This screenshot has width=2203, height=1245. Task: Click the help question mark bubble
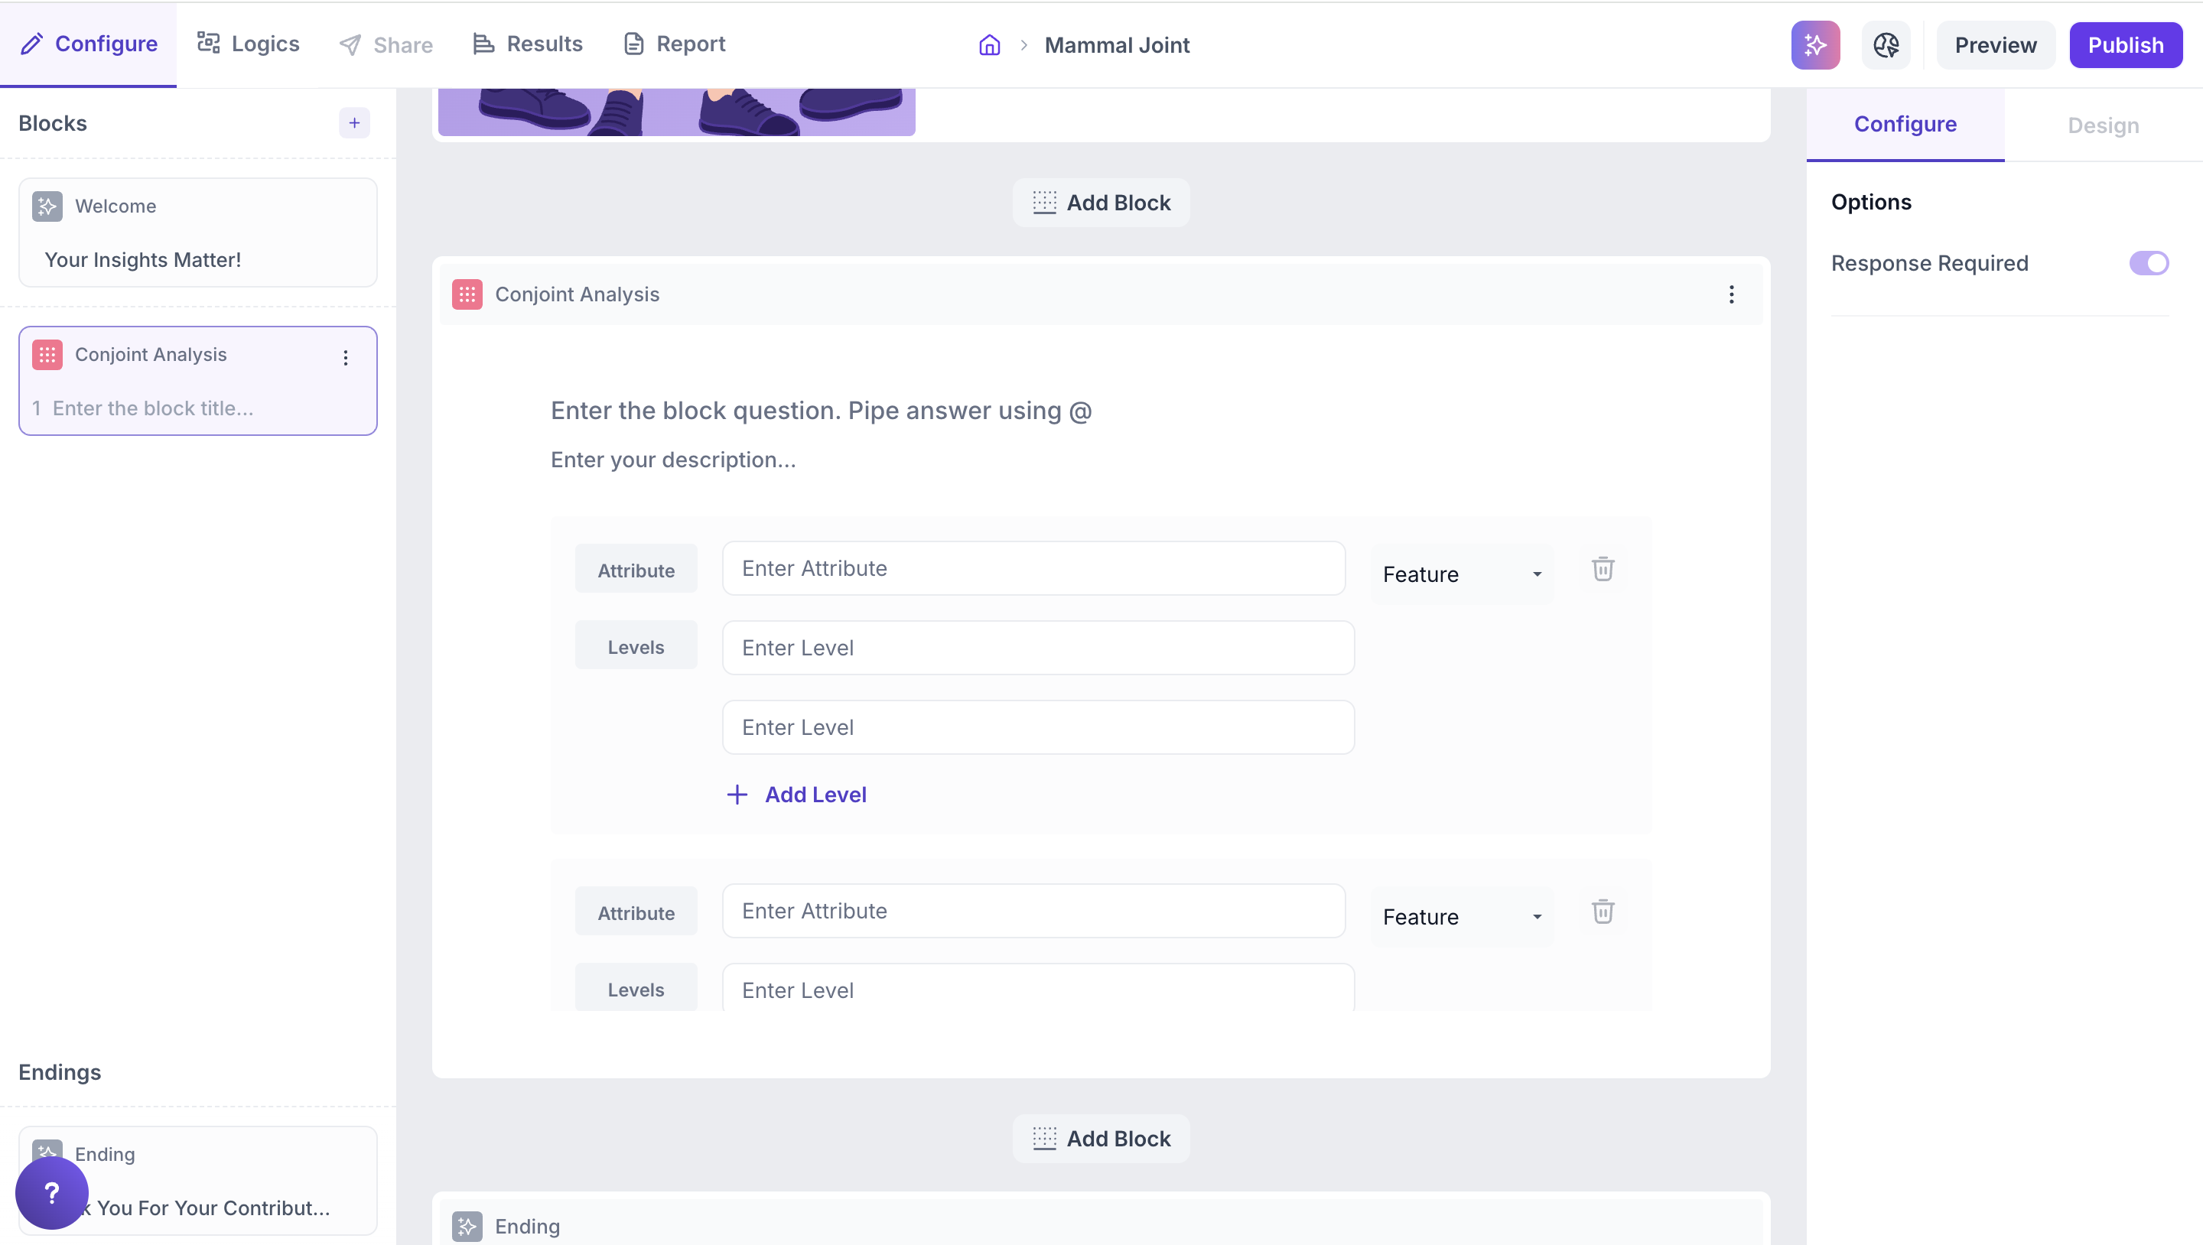click(x=51, y=1192)
